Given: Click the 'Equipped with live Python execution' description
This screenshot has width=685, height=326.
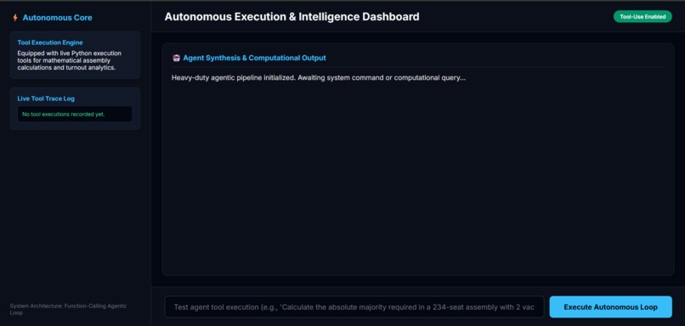Looking at the screenshot, I should [70, 60].
